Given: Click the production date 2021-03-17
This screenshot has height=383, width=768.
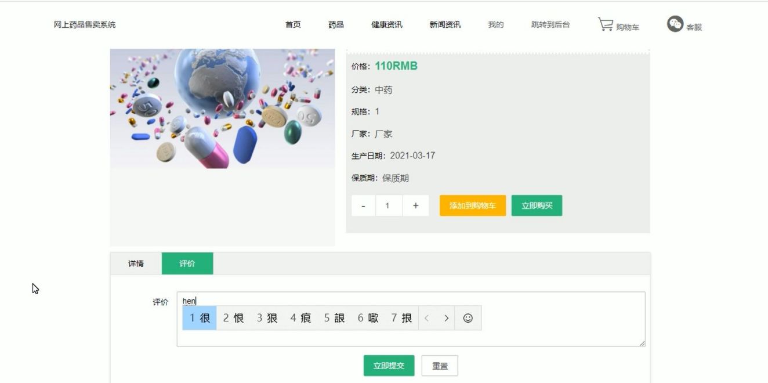Looking at the screenshot, I should click(x=412, y=156).
